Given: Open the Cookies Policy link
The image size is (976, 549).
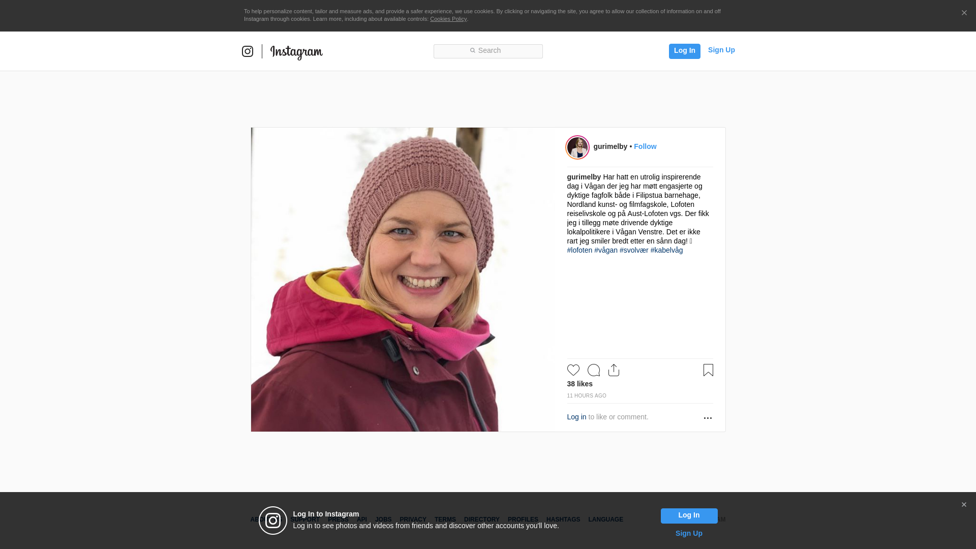Looking at the screenshot, I should 448,19.
